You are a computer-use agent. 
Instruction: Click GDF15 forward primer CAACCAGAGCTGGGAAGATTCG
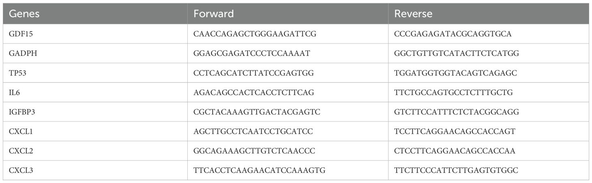point(255,34)
